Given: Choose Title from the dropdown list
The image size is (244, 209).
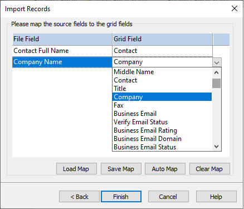Looking at the screenshot, I should coord(162,89).
